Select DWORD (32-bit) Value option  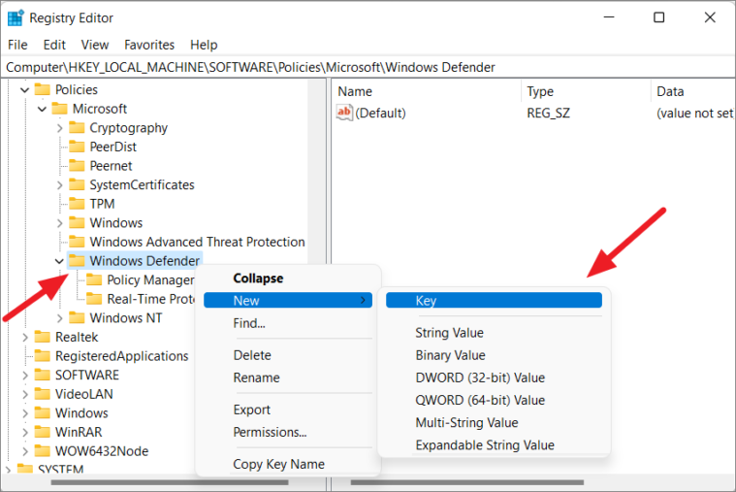pos(494,377)
